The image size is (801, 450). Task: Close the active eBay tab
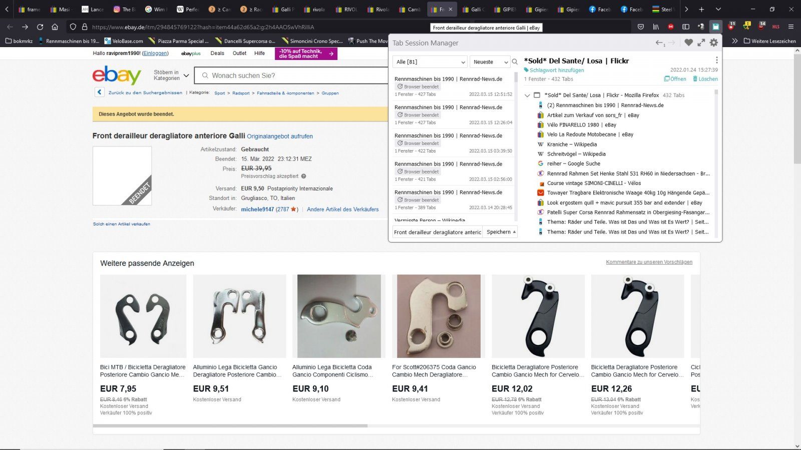[x=451, y=9]
